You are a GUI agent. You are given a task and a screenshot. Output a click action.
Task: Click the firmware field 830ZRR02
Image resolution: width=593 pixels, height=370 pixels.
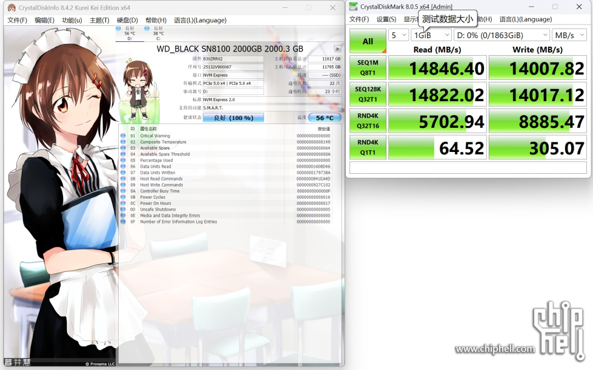(233, 59)
